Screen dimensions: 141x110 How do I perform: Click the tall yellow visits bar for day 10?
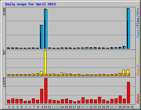pyautogui.click(x=45, y=63)
